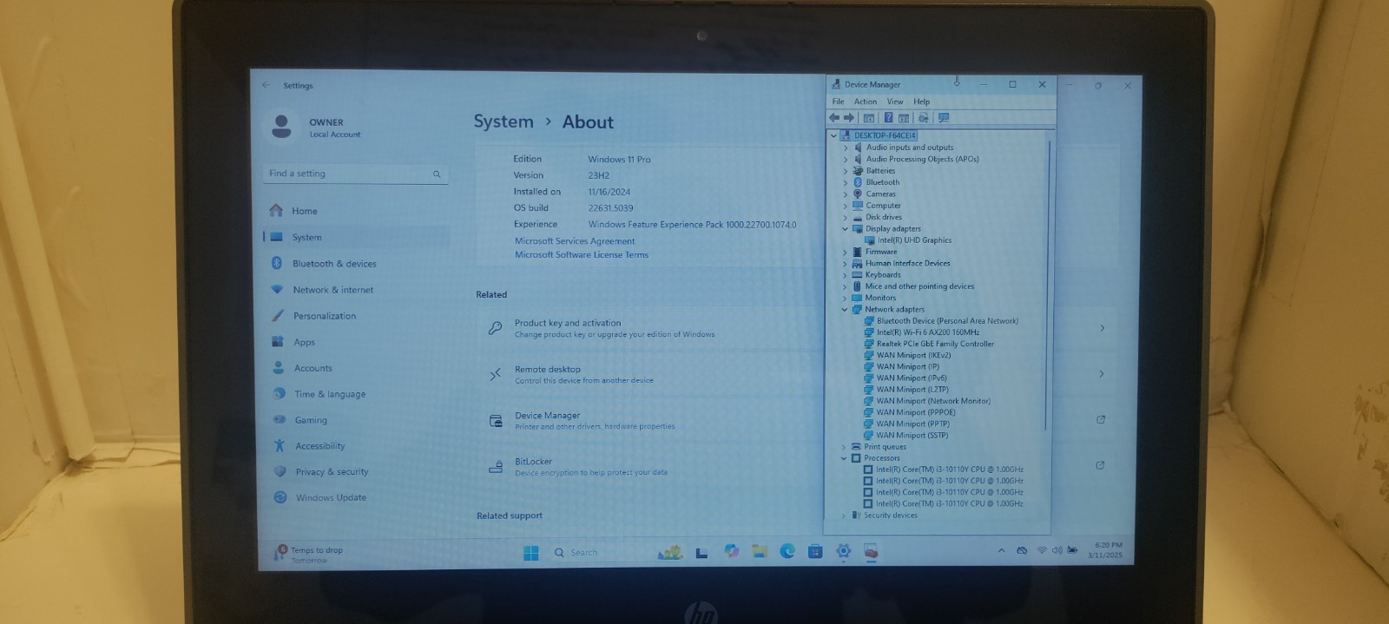This screenshot has height=624, width=1389.
Task: Open Microsoft Store from taskbar
Action: pyautogui.click(x=815, y=551)
